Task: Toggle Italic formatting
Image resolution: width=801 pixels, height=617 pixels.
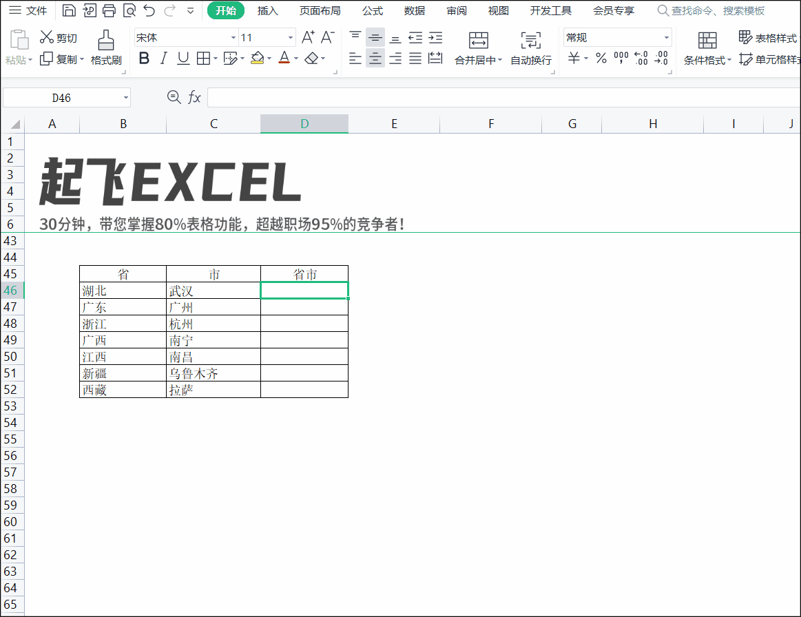Action: click(163, 59)
